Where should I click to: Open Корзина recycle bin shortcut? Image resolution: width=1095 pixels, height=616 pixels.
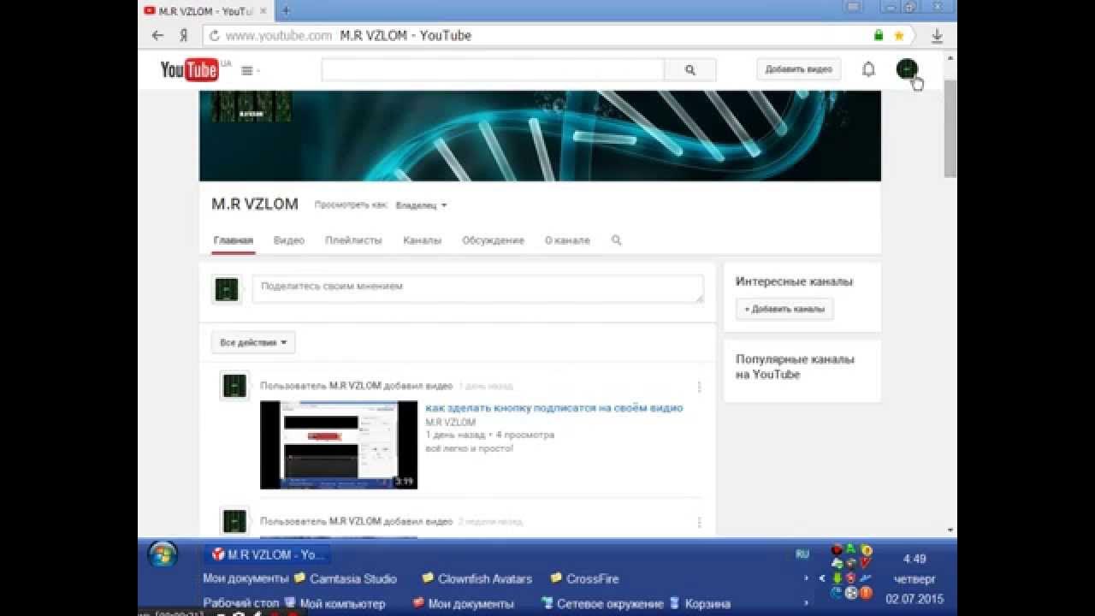tap(700, 603)
